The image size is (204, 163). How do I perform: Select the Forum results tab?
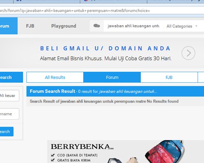coord(112,77)
